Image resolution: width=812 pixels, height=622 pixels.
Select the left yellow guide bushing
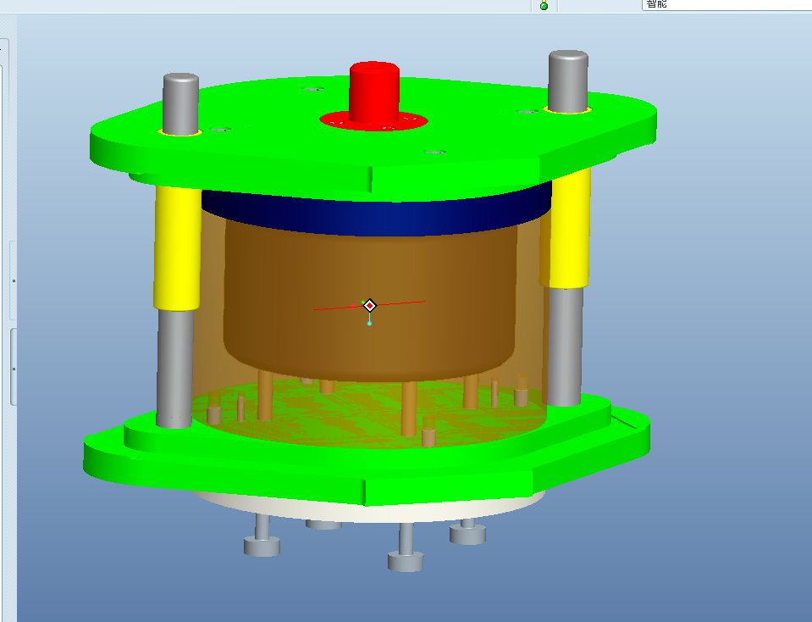coord(177,247)
